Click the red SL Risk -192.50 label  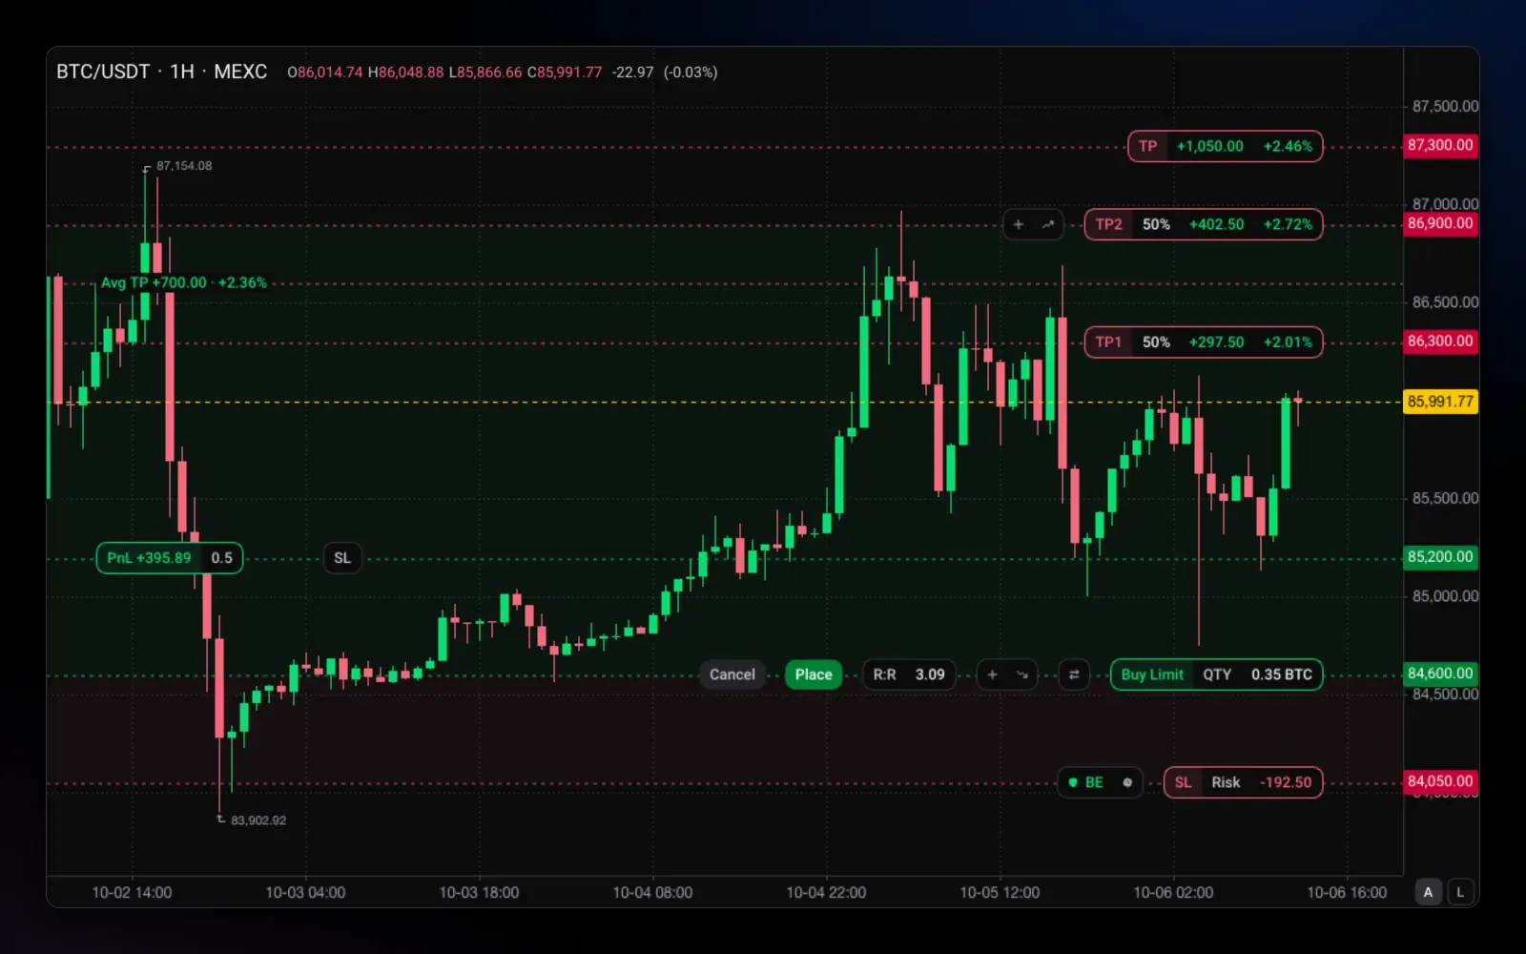1243,783
